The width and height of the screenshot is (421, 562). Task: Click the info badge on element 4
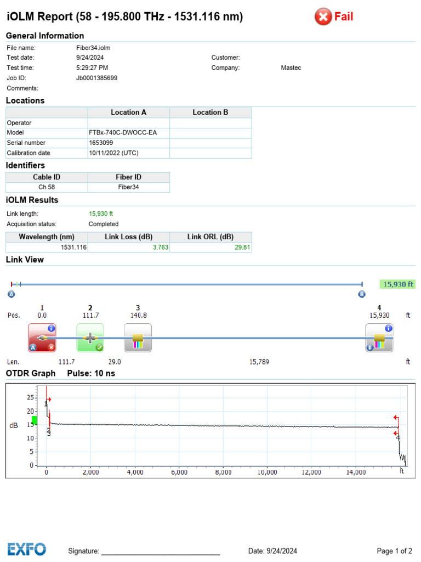point(389,328)
